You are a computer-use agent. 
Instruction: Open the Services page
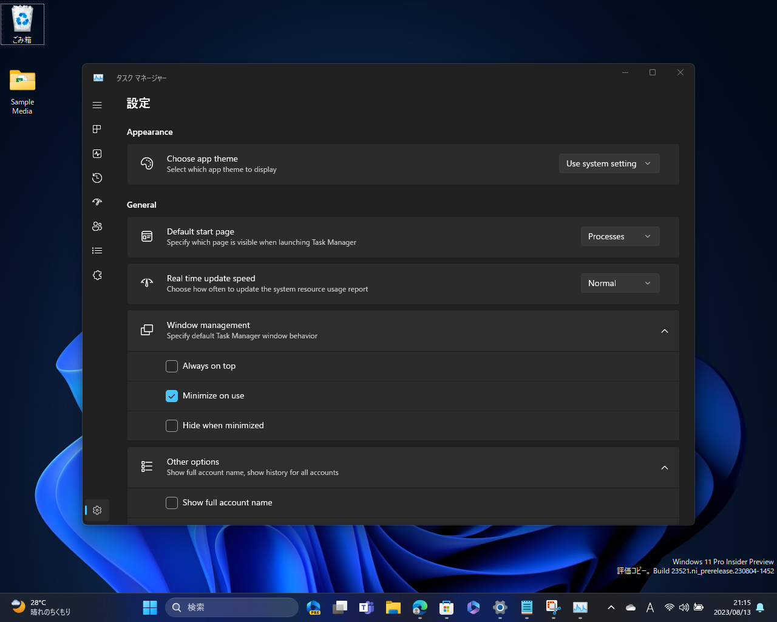click(x=97, y=275)
